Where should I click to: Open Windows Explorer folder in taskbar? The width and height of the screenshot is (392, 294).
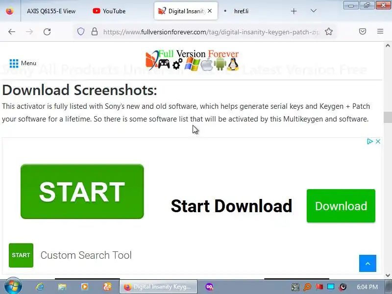(62, 287)
